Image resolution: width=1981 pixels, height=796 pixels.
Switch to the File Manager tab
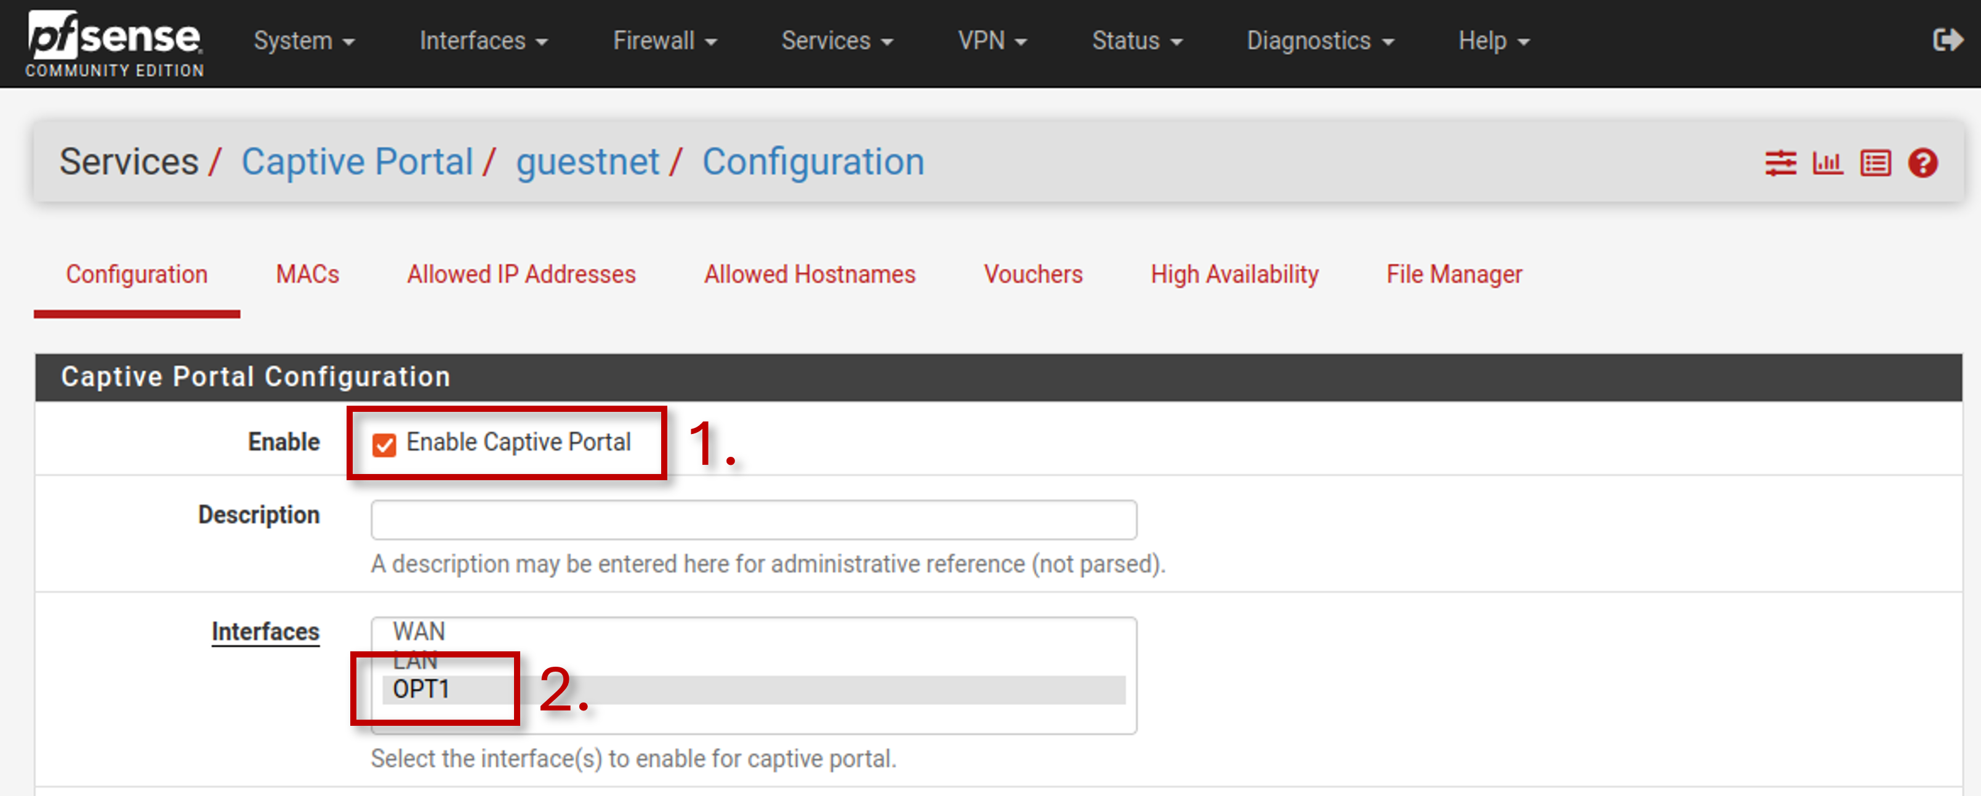click(x=1454, y=275)
